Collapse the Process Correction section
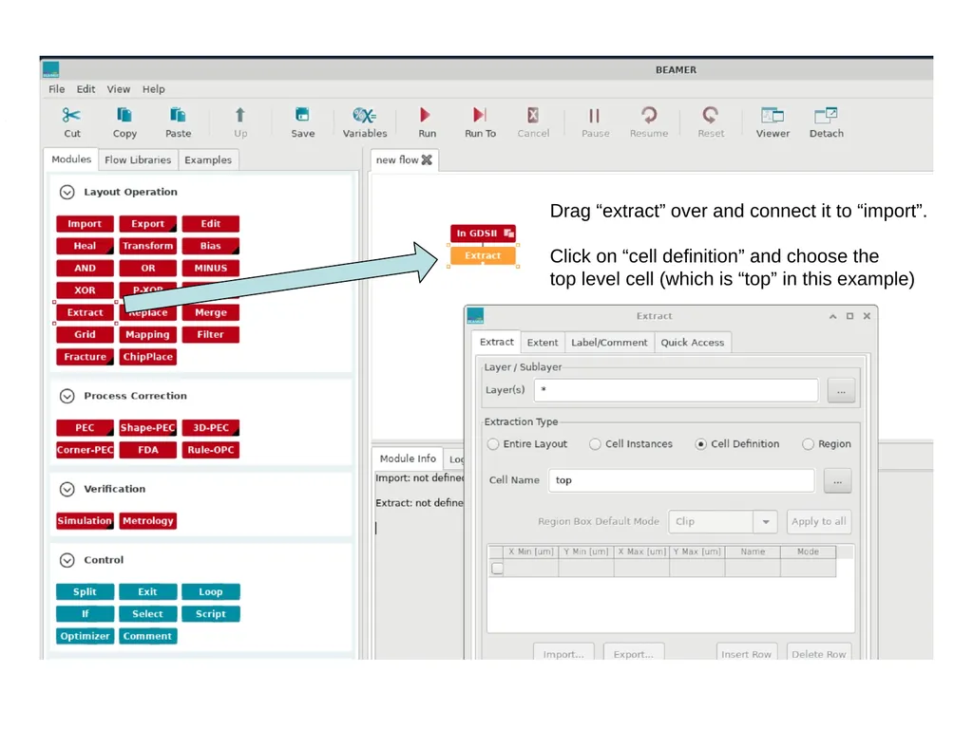 click(67, 396)
